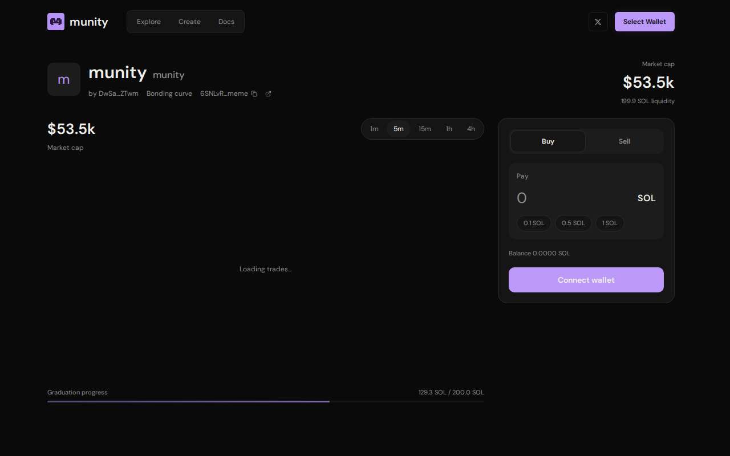Switch to the Buy tab
Screen dimensions: 730x456
coord(548,141)
